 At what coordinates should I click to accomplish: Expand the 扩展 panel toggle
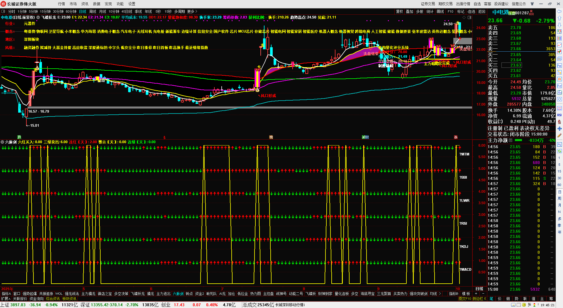tap(6, 299)
